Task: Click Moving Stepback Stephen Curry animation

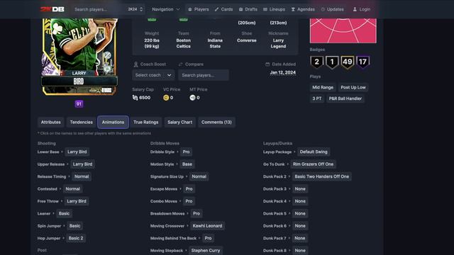Action: coord(206,251)
